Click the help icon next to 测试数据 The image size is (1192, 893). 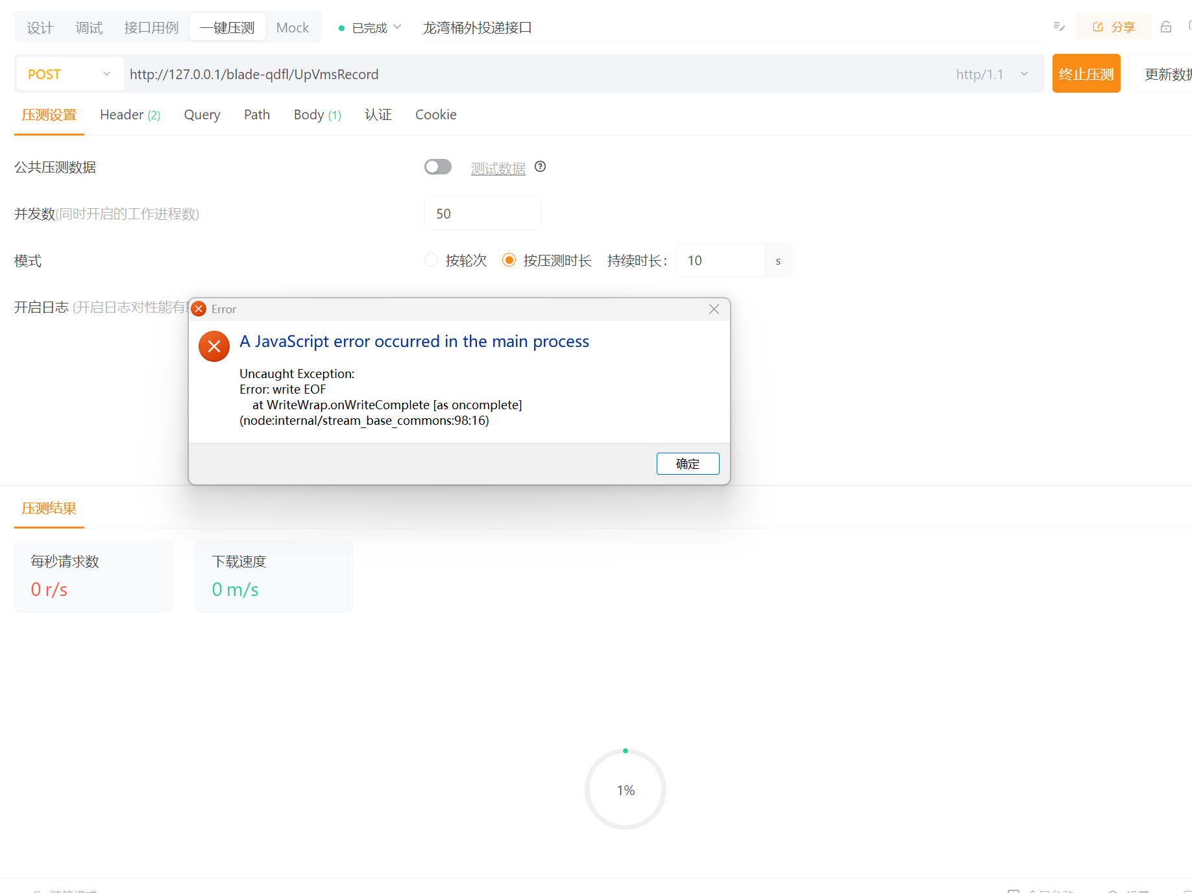tap(540, 167)
